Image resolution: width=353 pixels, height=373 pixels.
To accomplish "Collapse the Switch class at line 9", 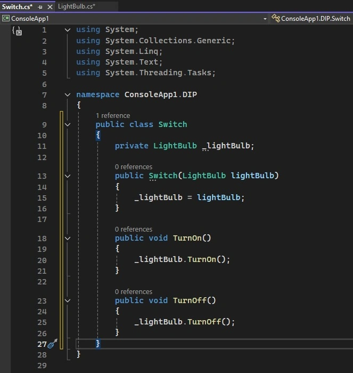I will (x=68, y=125).
